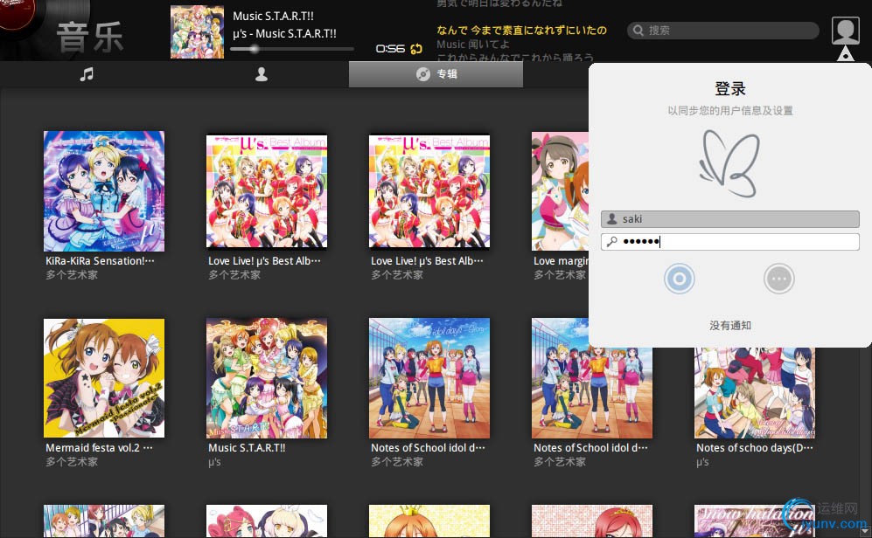Screen dimensions: 872x538
Task: Click the 搜索 search field
Action: coord(723,31)
